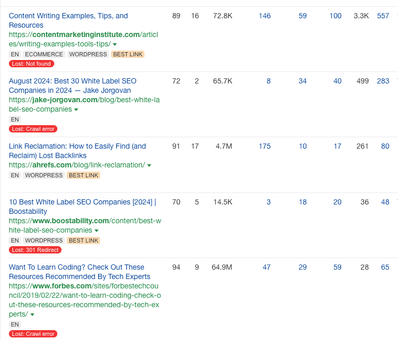The width and height of the screenshot is (398, 339).
Task: Click the "Link Reclamation" article title
Action: pos(77,151)
